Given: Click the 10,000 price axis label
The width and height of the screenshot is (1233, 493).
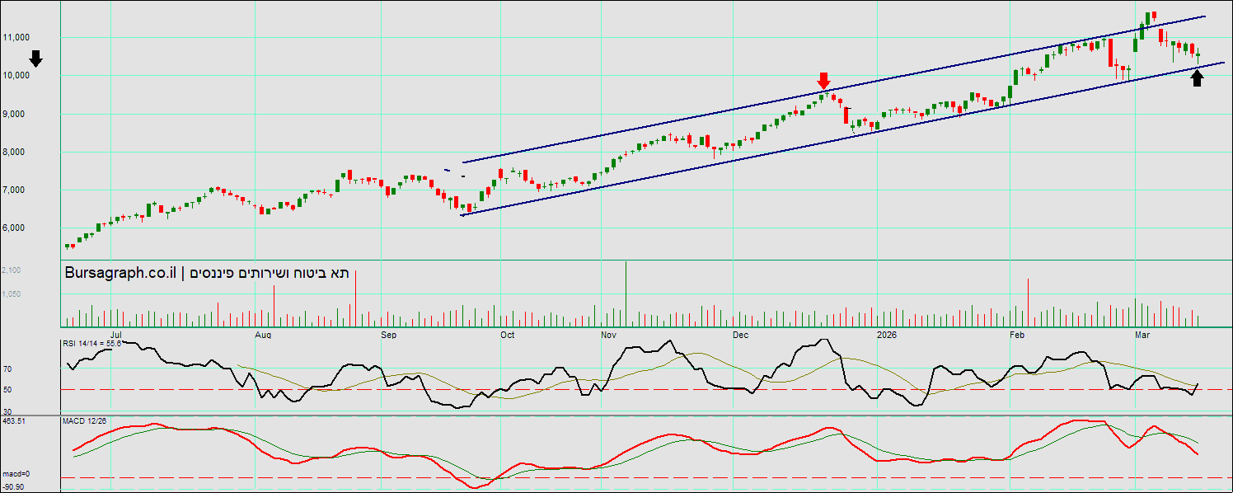Looking at the screenshot, I should coord(16,76).
